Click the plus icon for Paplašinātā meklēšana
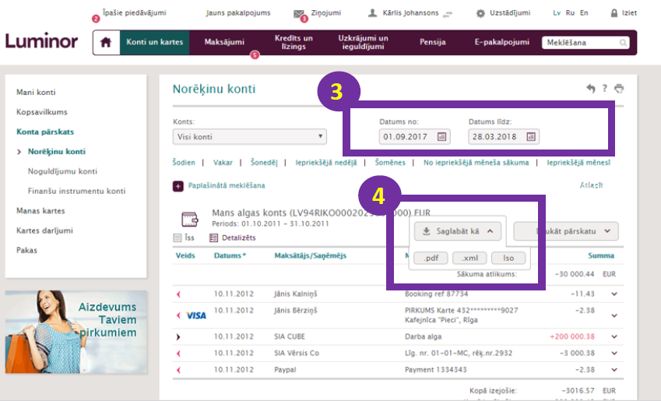This screenshot has height=401, width=661. (178, 185)
